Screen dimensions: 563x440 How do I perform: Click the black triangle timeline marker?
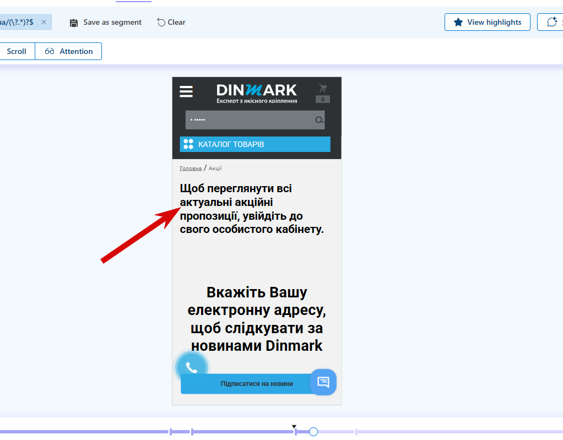pyautogui.click(x=294, y=426)
